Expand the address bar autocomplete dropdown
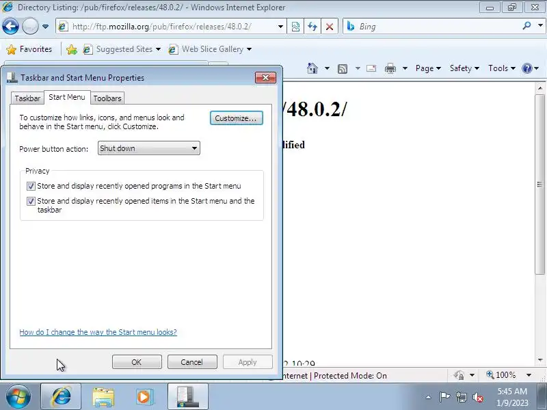547x410 pixels. [x=280, y=27]
